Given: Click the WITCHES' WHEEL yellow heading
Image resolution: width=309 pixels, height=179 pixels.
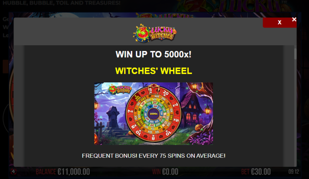Looking at the screenshot, I should [153, 71].
